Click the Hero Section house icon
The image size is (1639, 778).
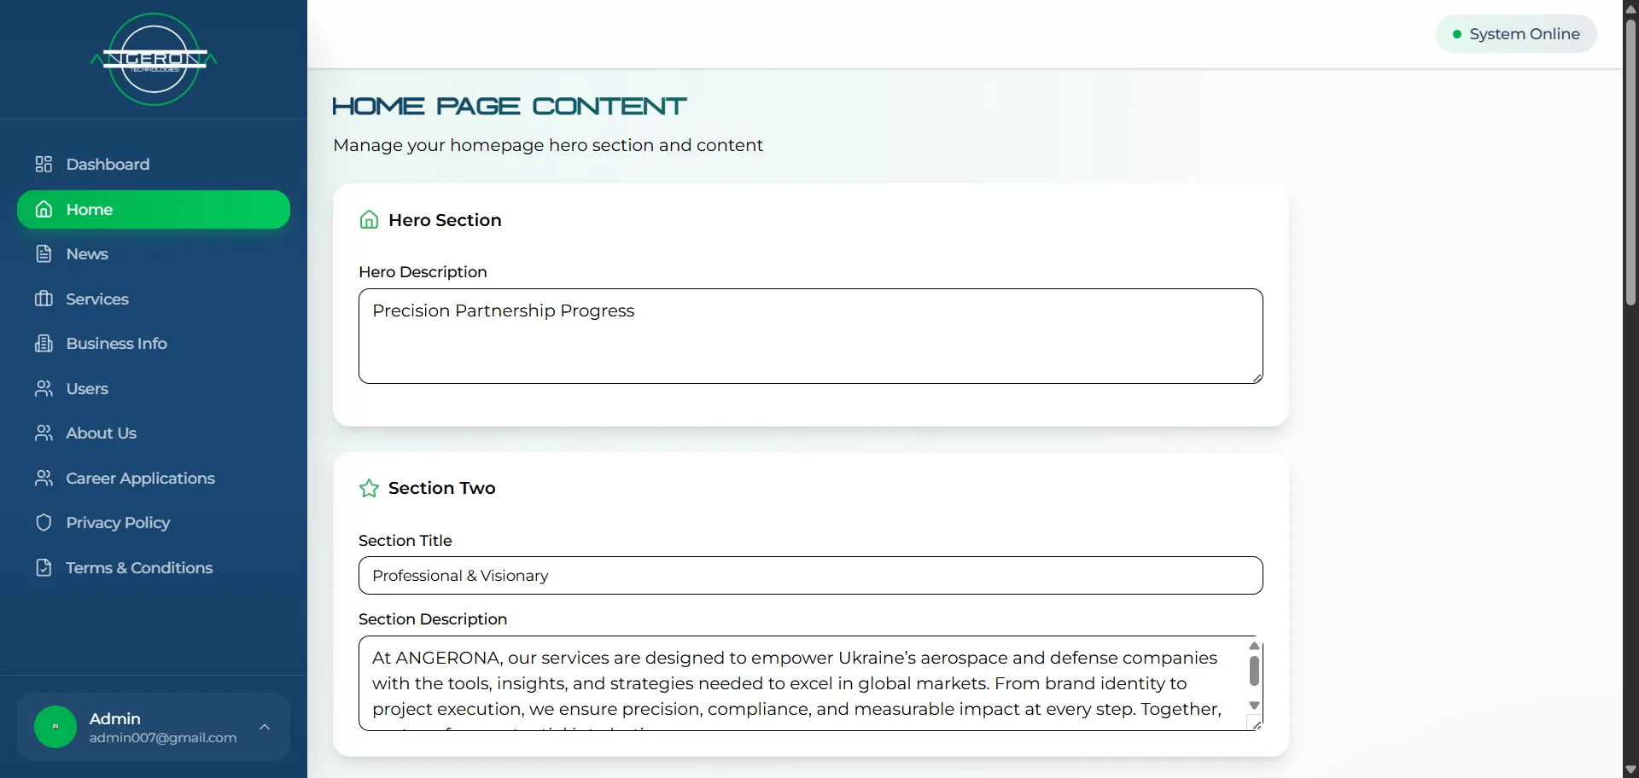tap(369, 220)
